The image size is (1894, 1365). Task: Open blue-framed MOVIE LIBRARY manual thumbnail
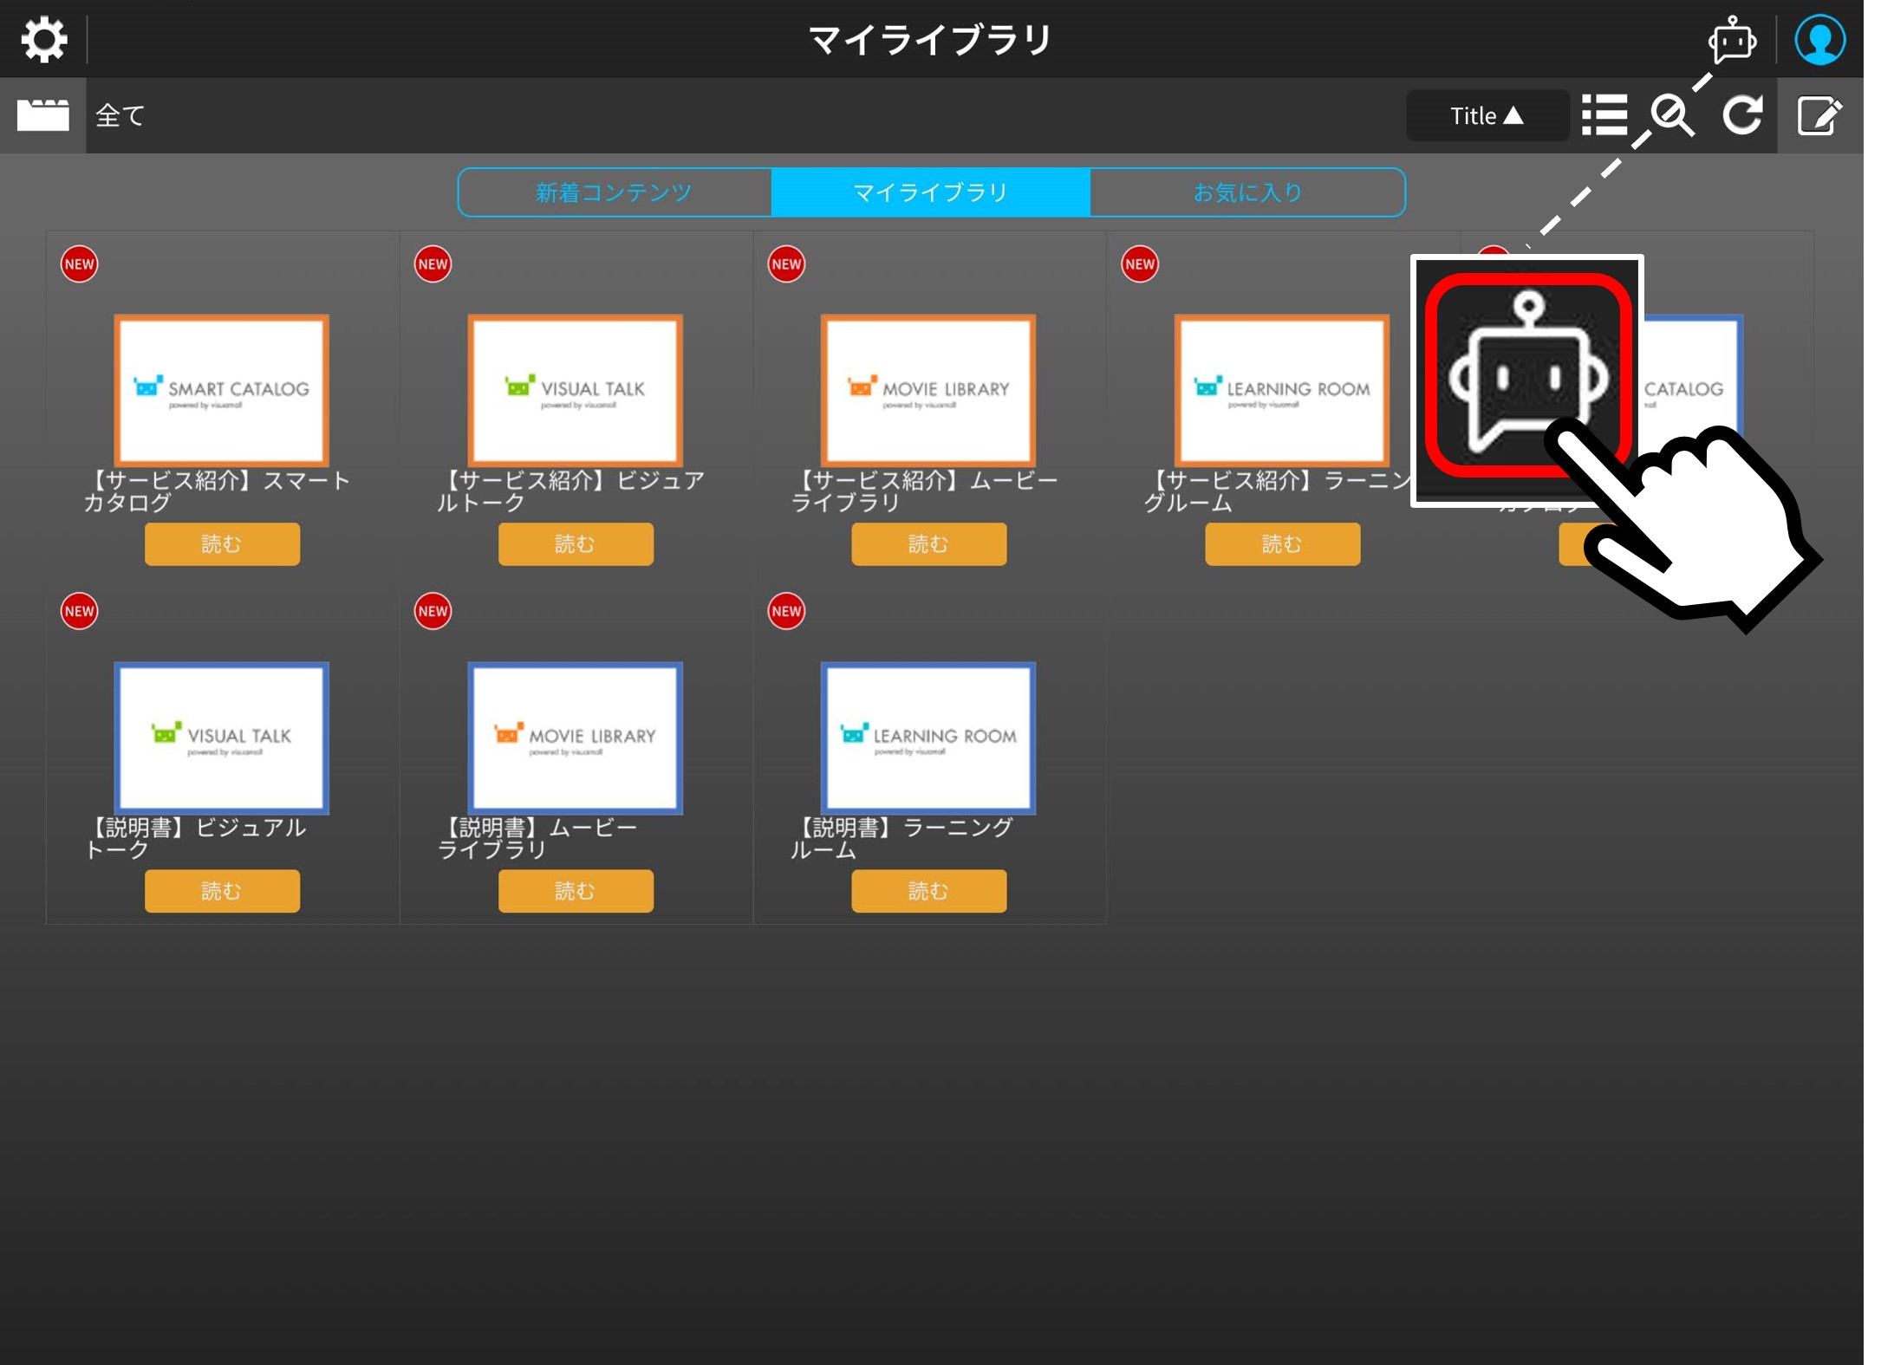575,738
